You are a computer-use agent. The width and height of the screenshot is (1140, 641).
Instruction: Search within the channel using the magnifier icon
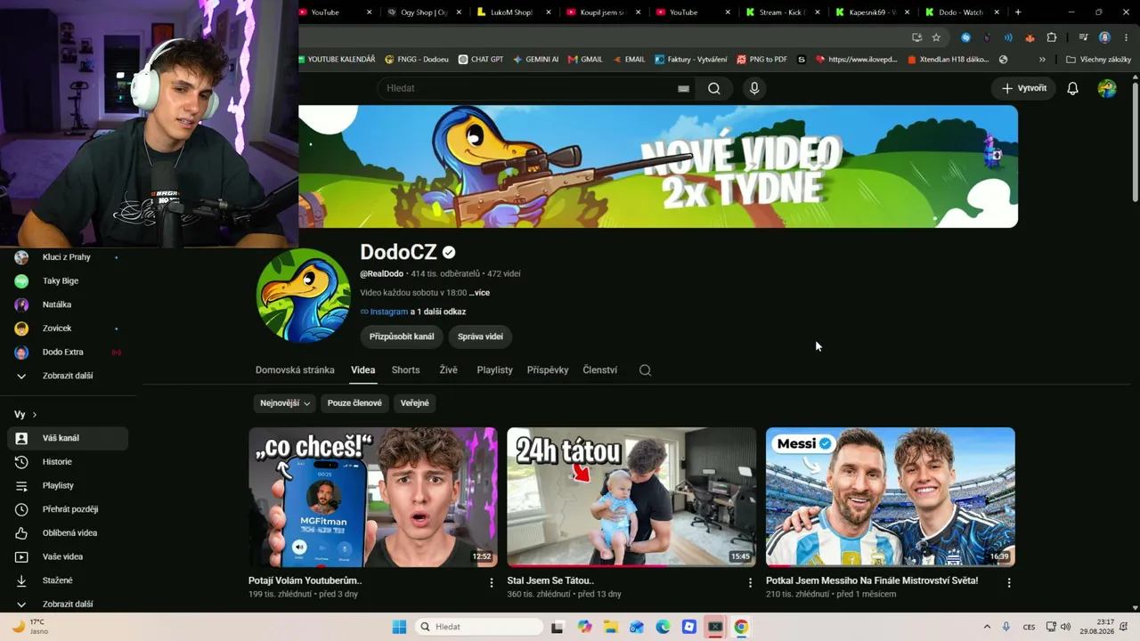point(645,370)
